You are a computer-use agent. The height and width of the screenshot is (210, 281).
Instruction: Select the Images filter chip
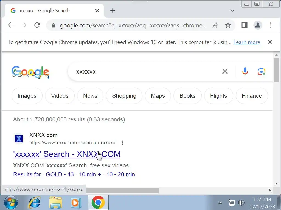27,96
